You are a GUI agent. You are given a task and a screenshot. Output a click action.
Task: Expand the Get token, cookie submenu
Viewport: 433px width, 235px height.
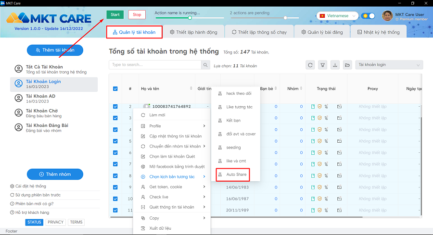pyautogui.click(x=204, y=187)
